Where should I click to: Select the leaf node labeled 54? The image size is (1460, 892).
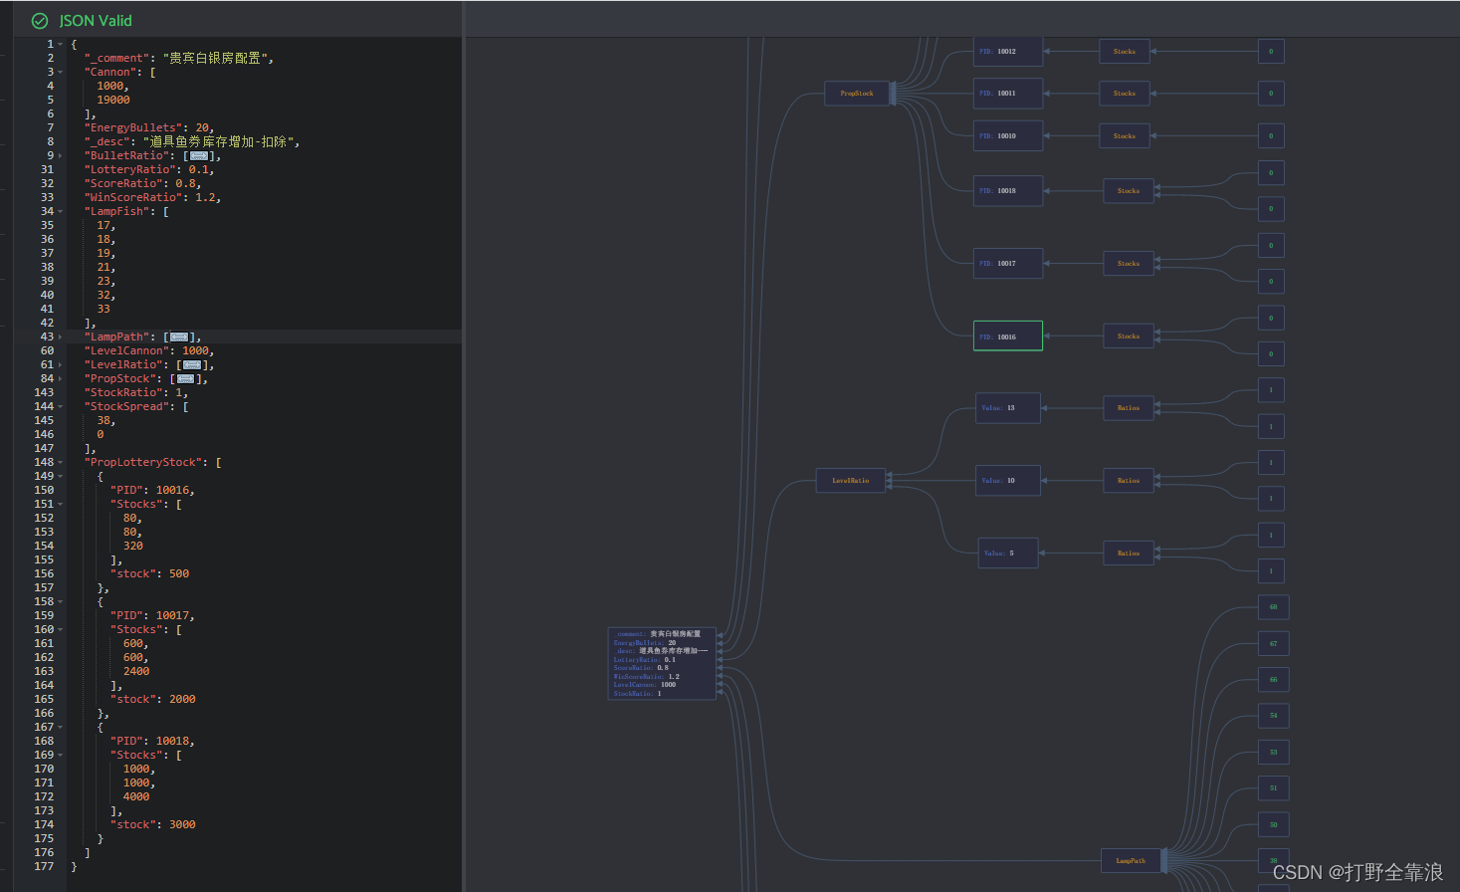(1273, 716)
